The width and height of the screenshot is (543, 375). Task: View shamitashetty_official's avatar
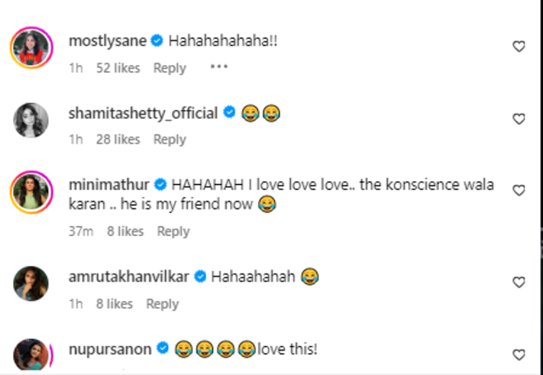click(x=31, y=120)
